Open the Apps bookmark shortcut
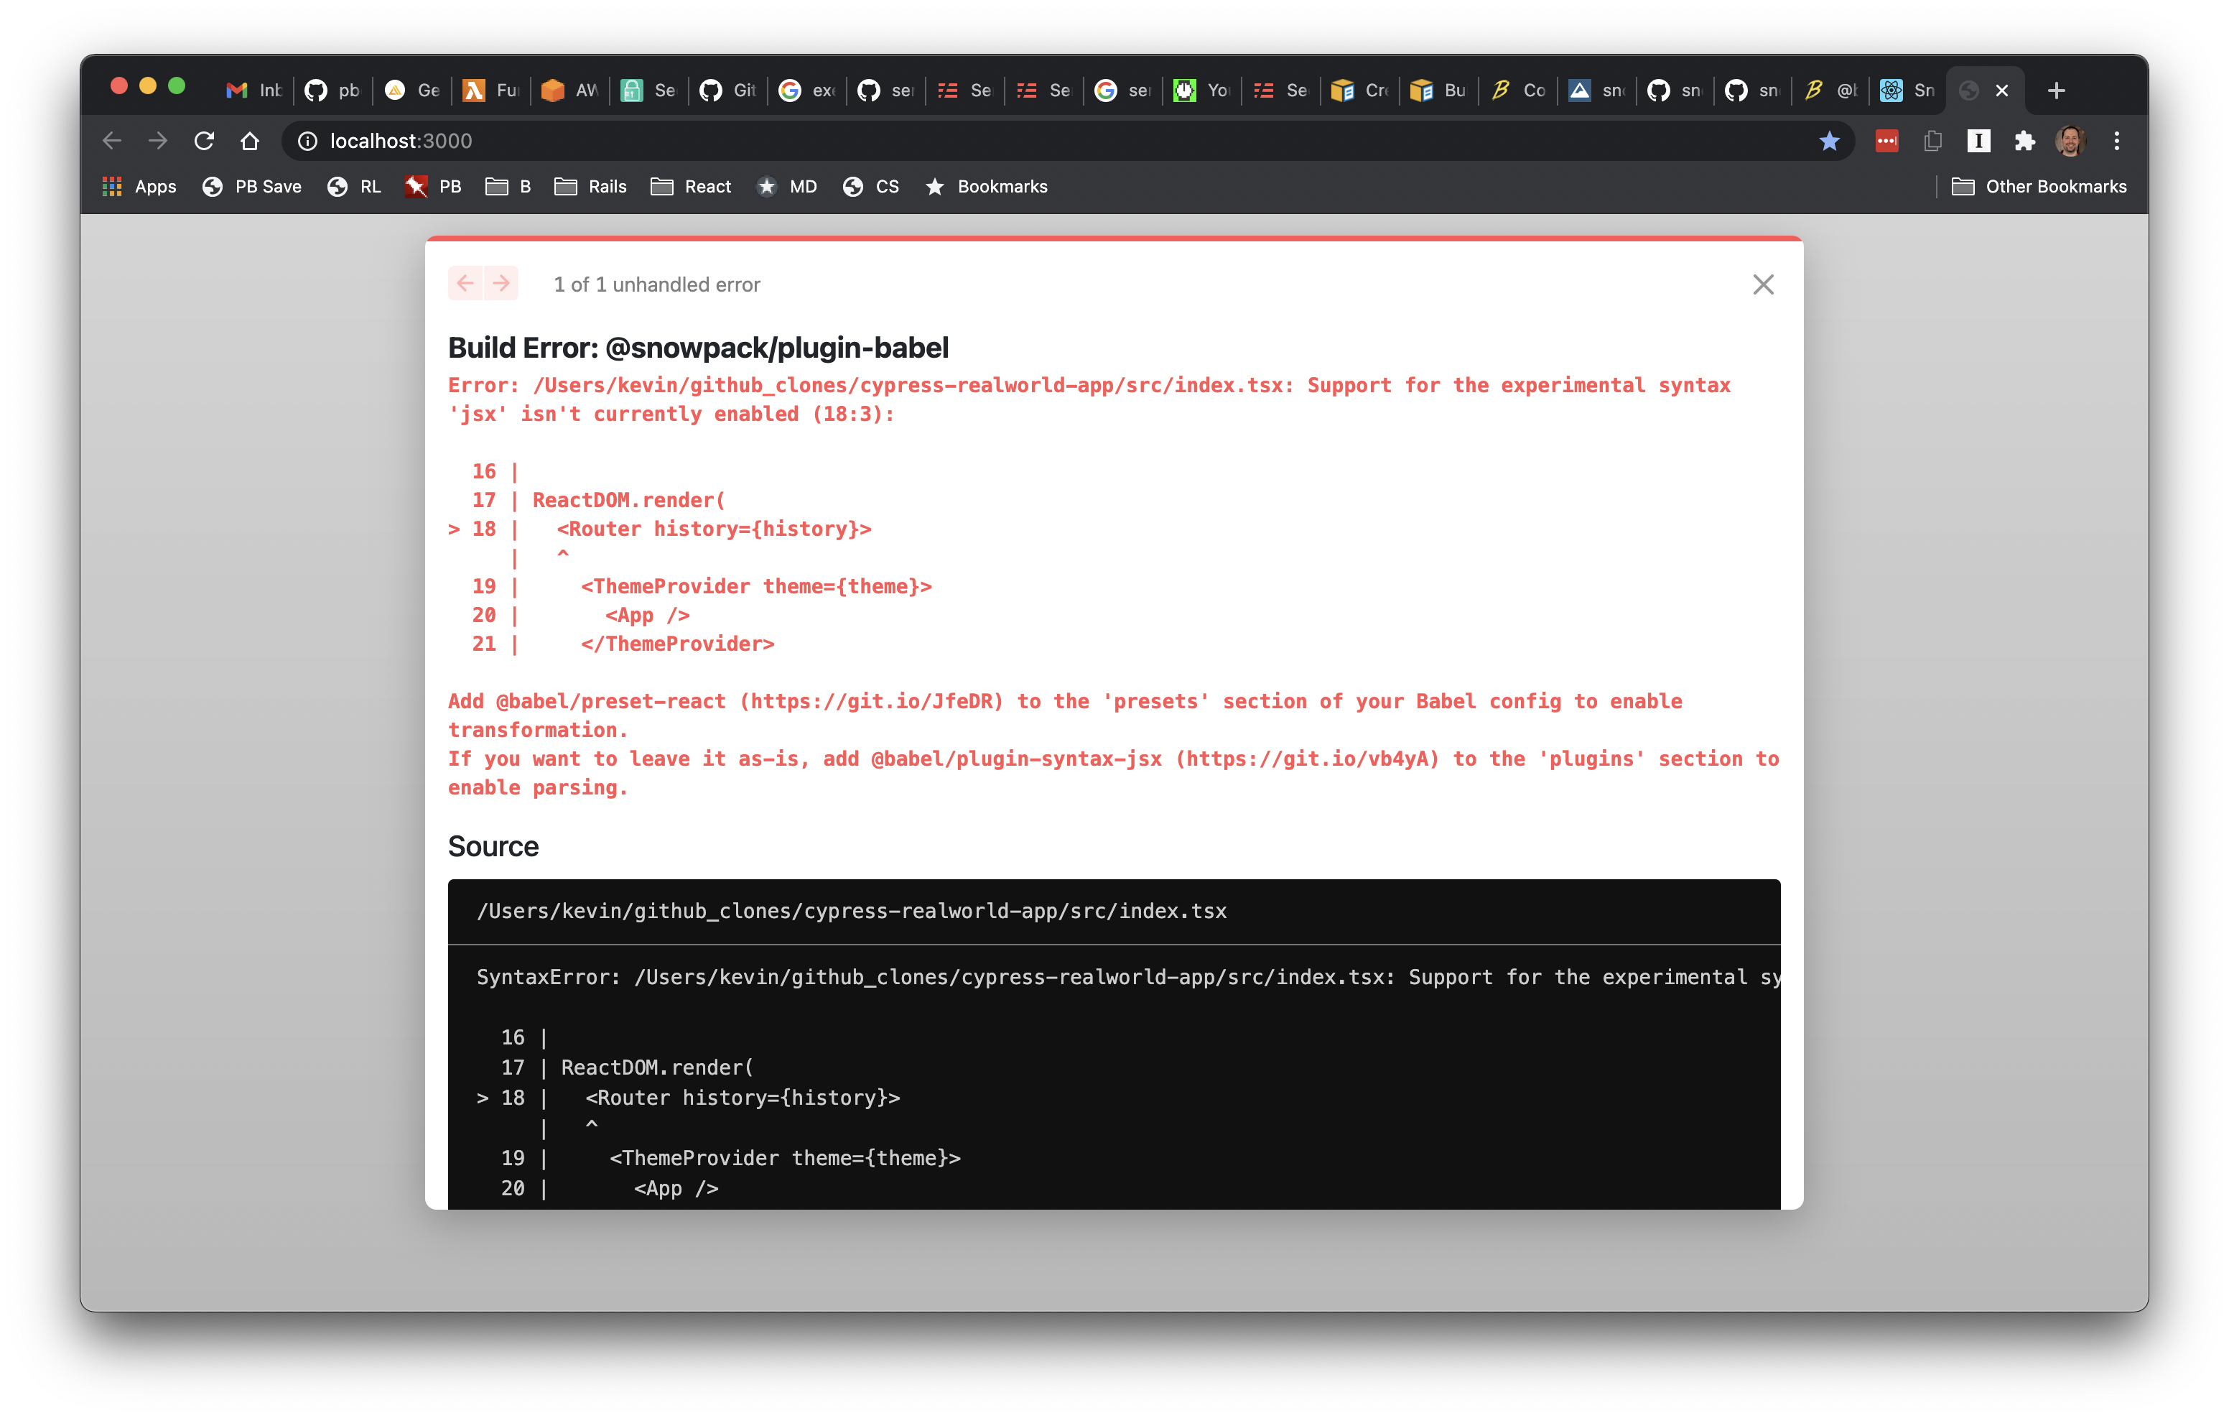Image resolution: width=2229 pixels, height=1418 pixels. click(139, 187)
